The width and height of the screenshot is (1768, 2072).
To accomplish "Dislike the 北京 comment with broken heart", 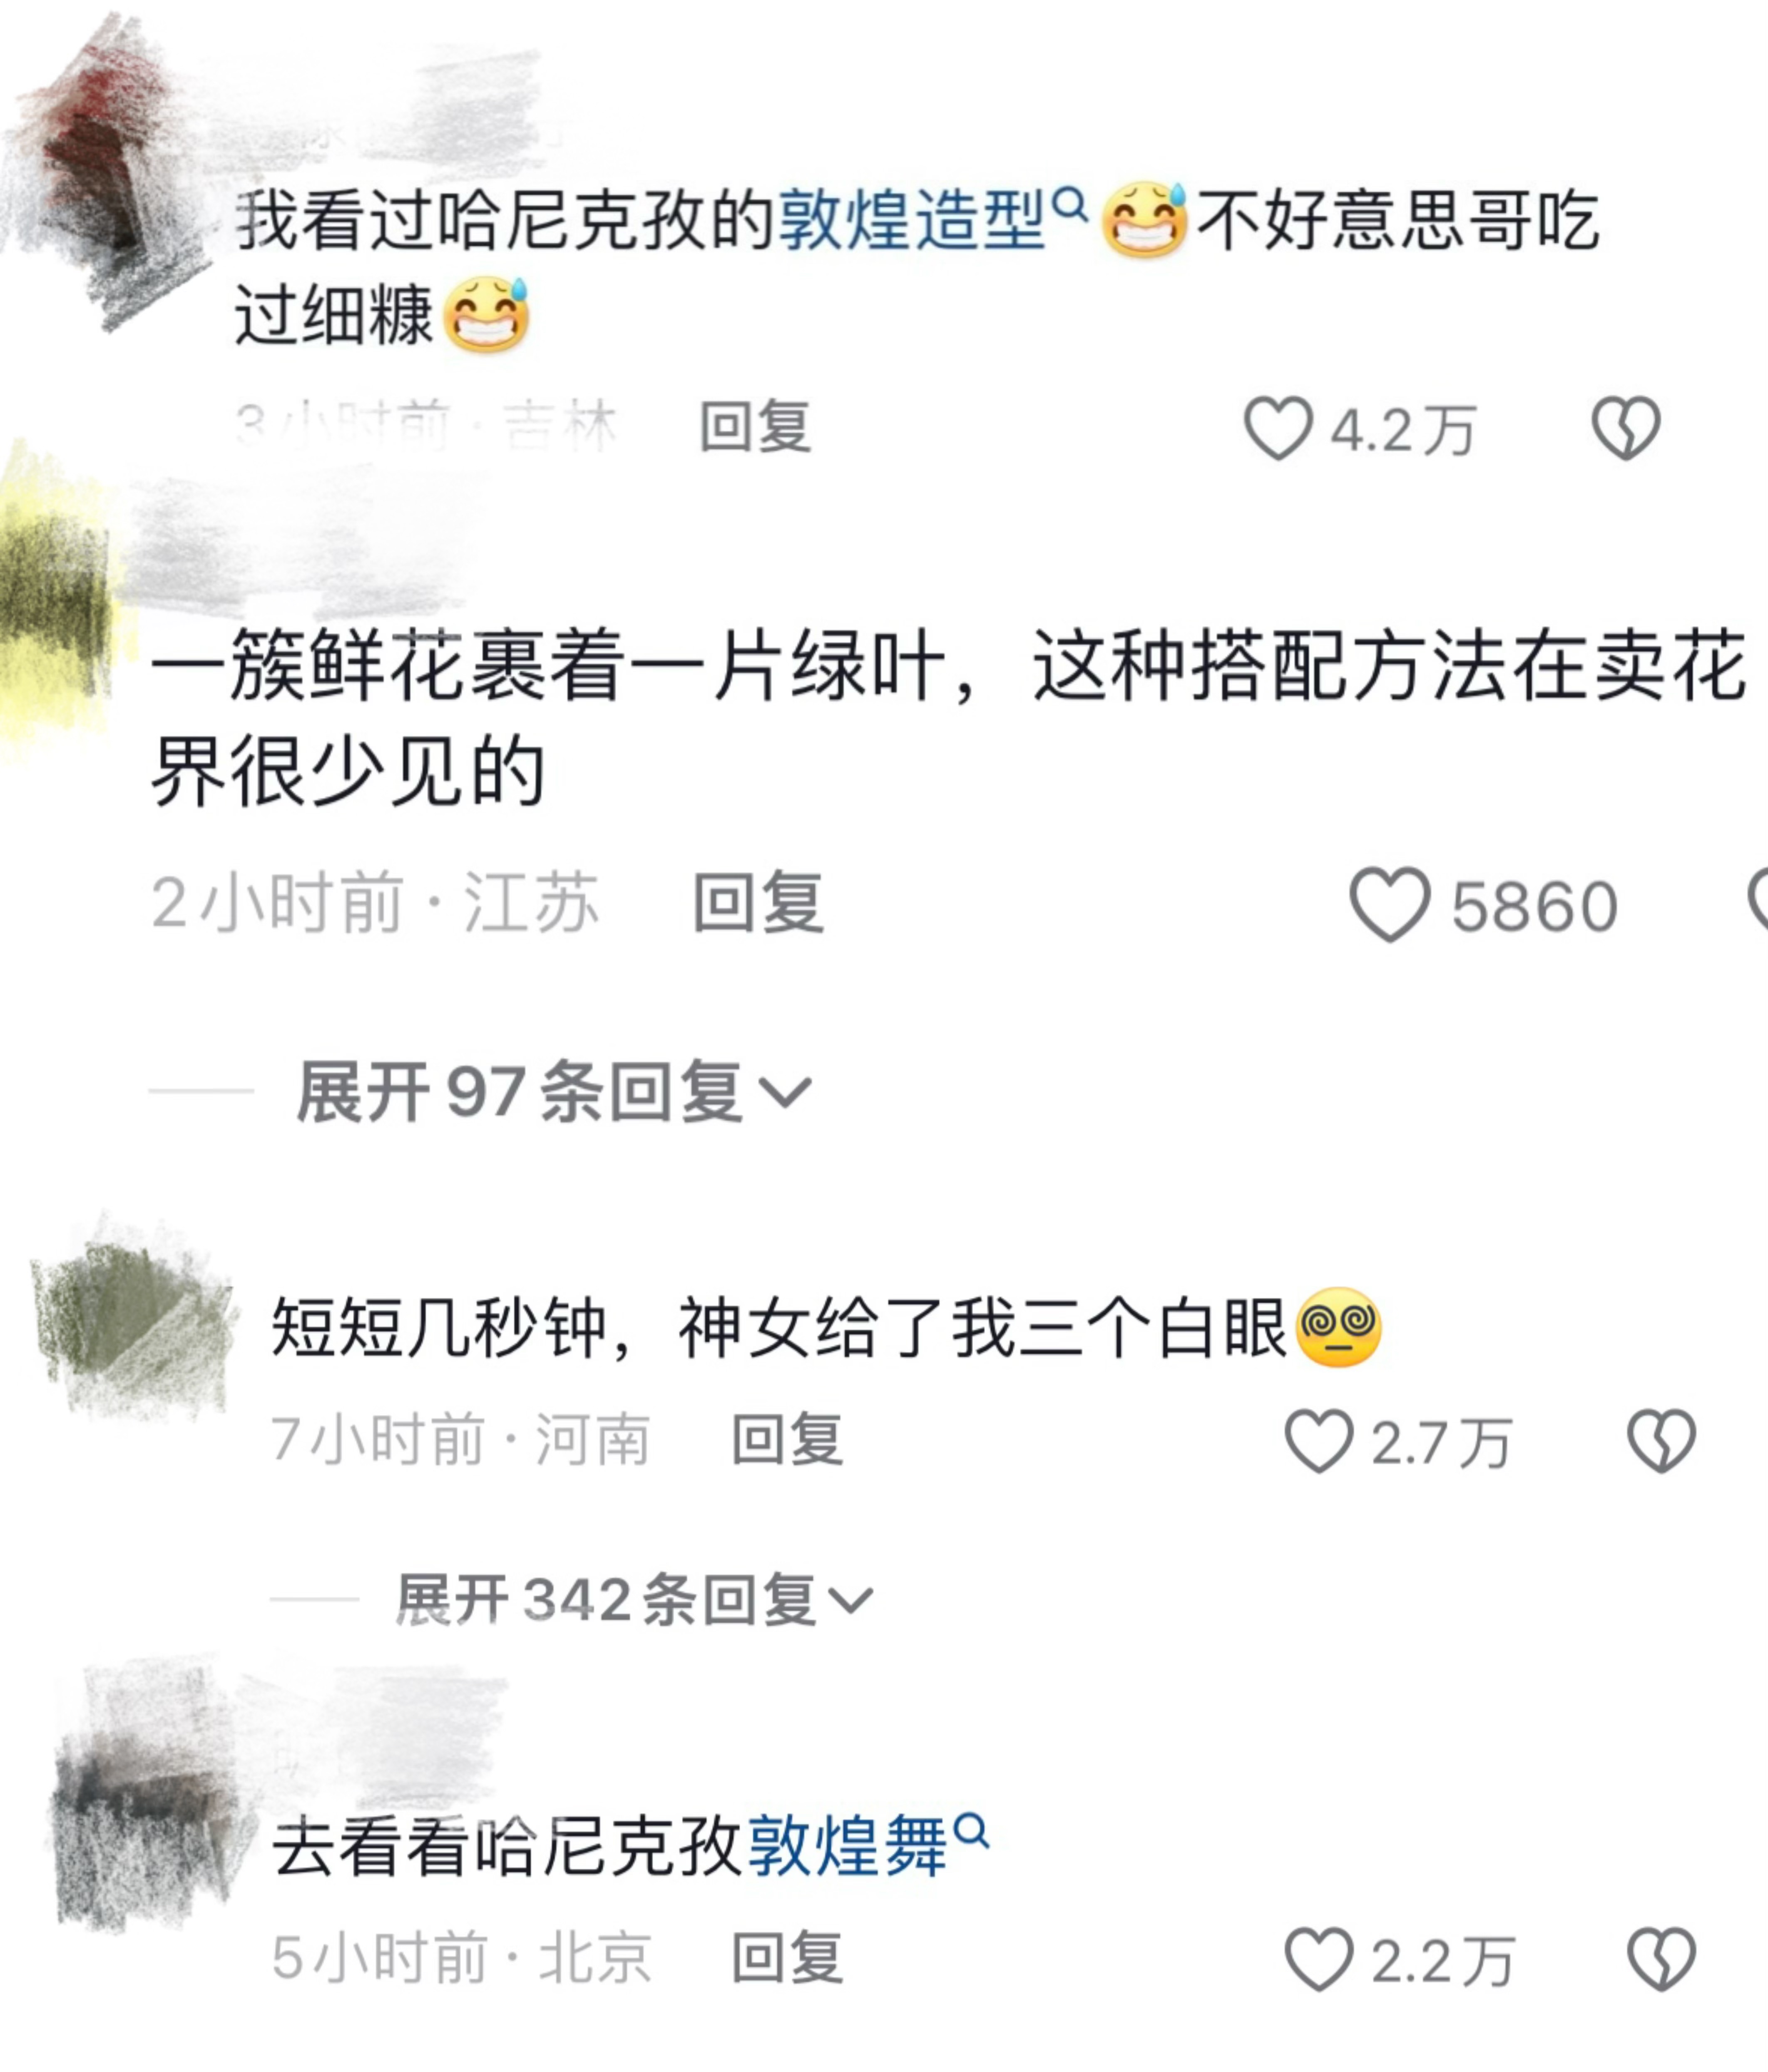I will coord(1662,1959).
